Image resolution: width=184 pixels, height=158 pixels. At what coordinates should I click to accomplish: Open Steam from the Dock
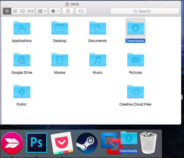pos(87,143)
